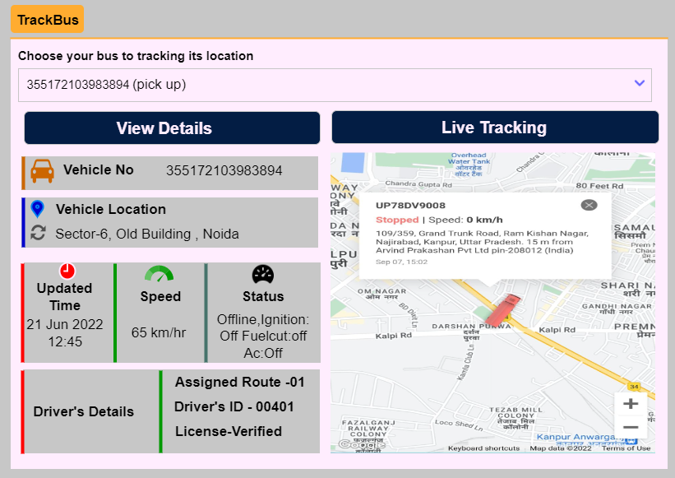Image resolution: width=675 pixels, height=478 pixels.
Task: Click 'Choose your bus to tracking its location' label
Action: (x=136, y=56)
